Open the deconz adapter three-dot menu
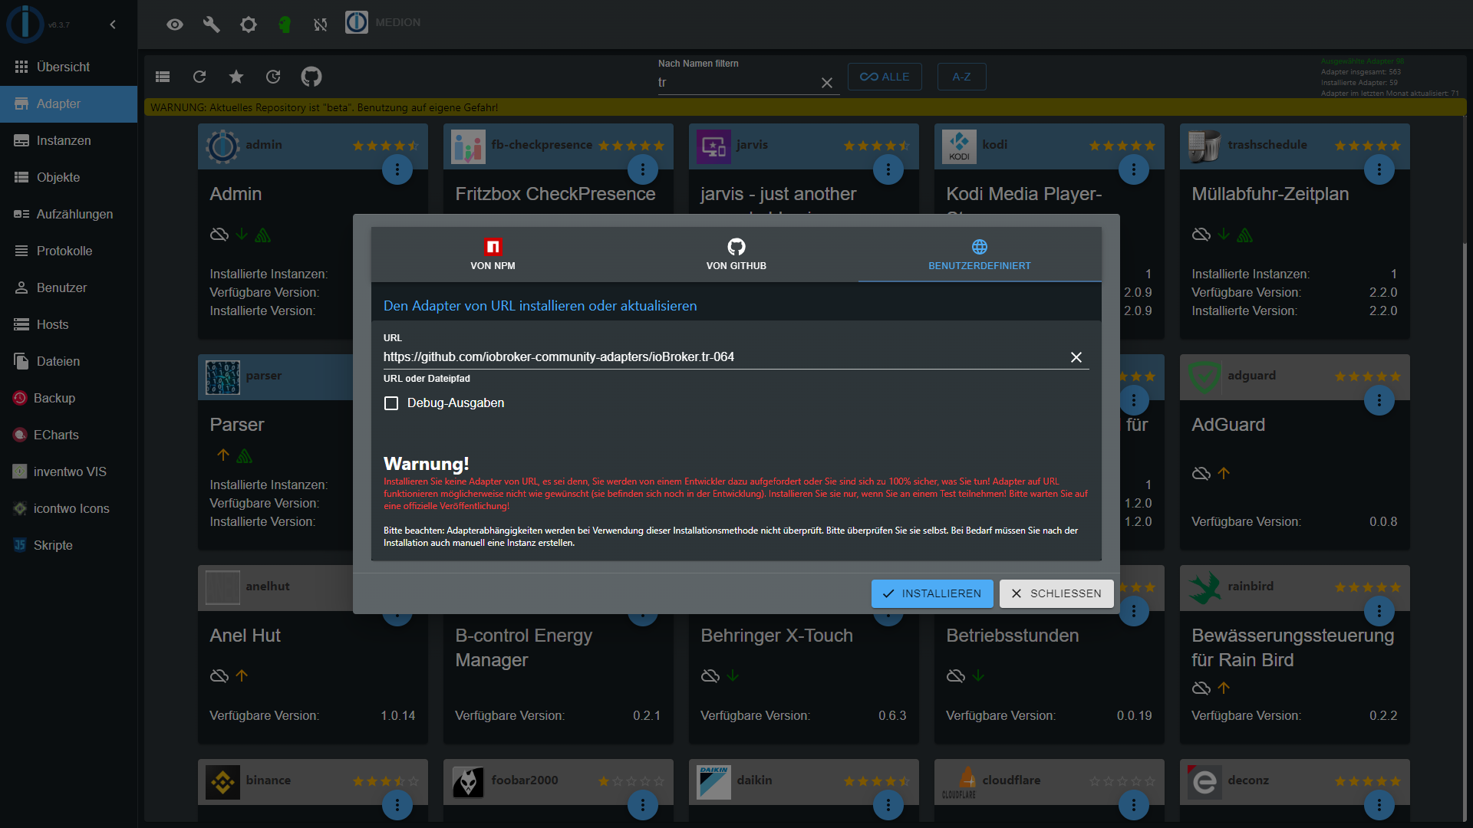The height and width of the screenshot is (828, 1473). click(1379, 805)
